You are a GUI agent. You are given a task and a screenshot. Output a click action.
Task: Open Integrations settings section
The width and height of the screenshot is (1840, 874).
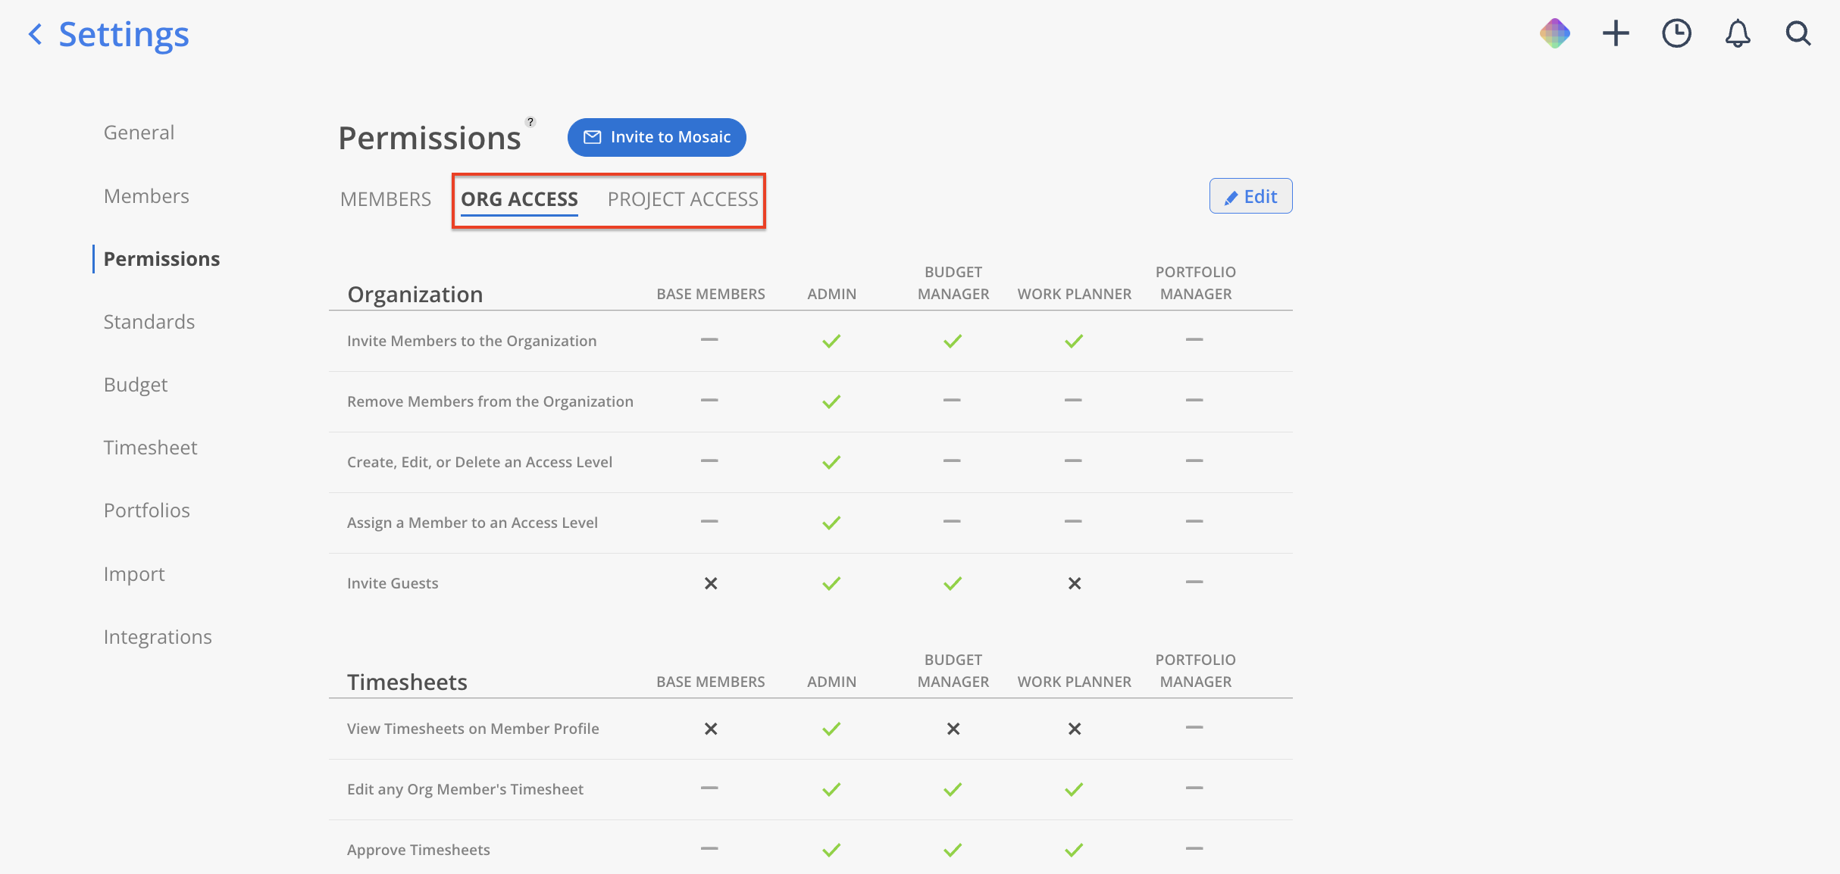click(x=158, y=637)
